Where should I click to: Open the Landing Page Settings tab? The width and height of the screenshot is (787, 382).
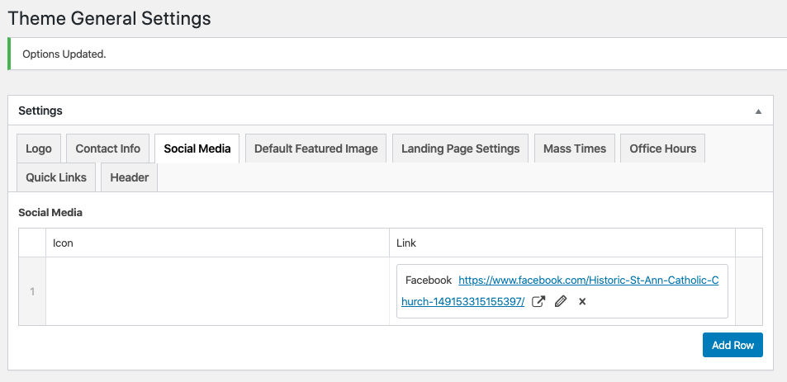[x=460, y=149]
